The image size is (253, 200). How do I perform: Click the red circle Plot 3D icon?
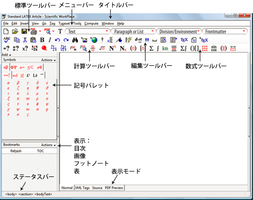[x=44, y=48]
